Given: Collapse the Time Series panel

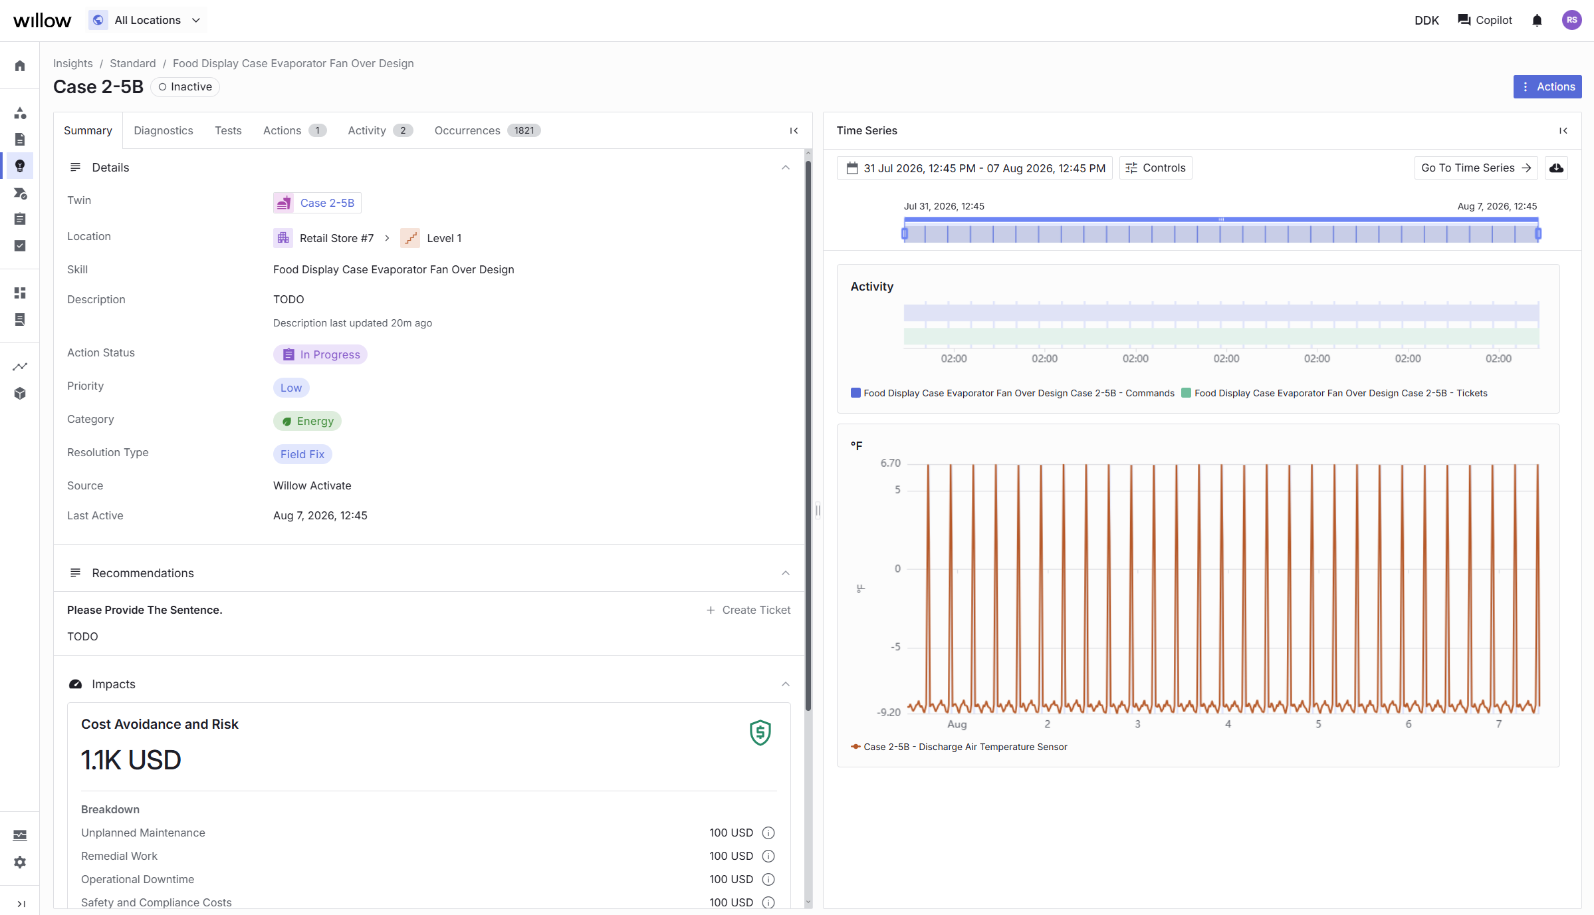Looking at the screenshot, I should click(x=1563, y=131).
